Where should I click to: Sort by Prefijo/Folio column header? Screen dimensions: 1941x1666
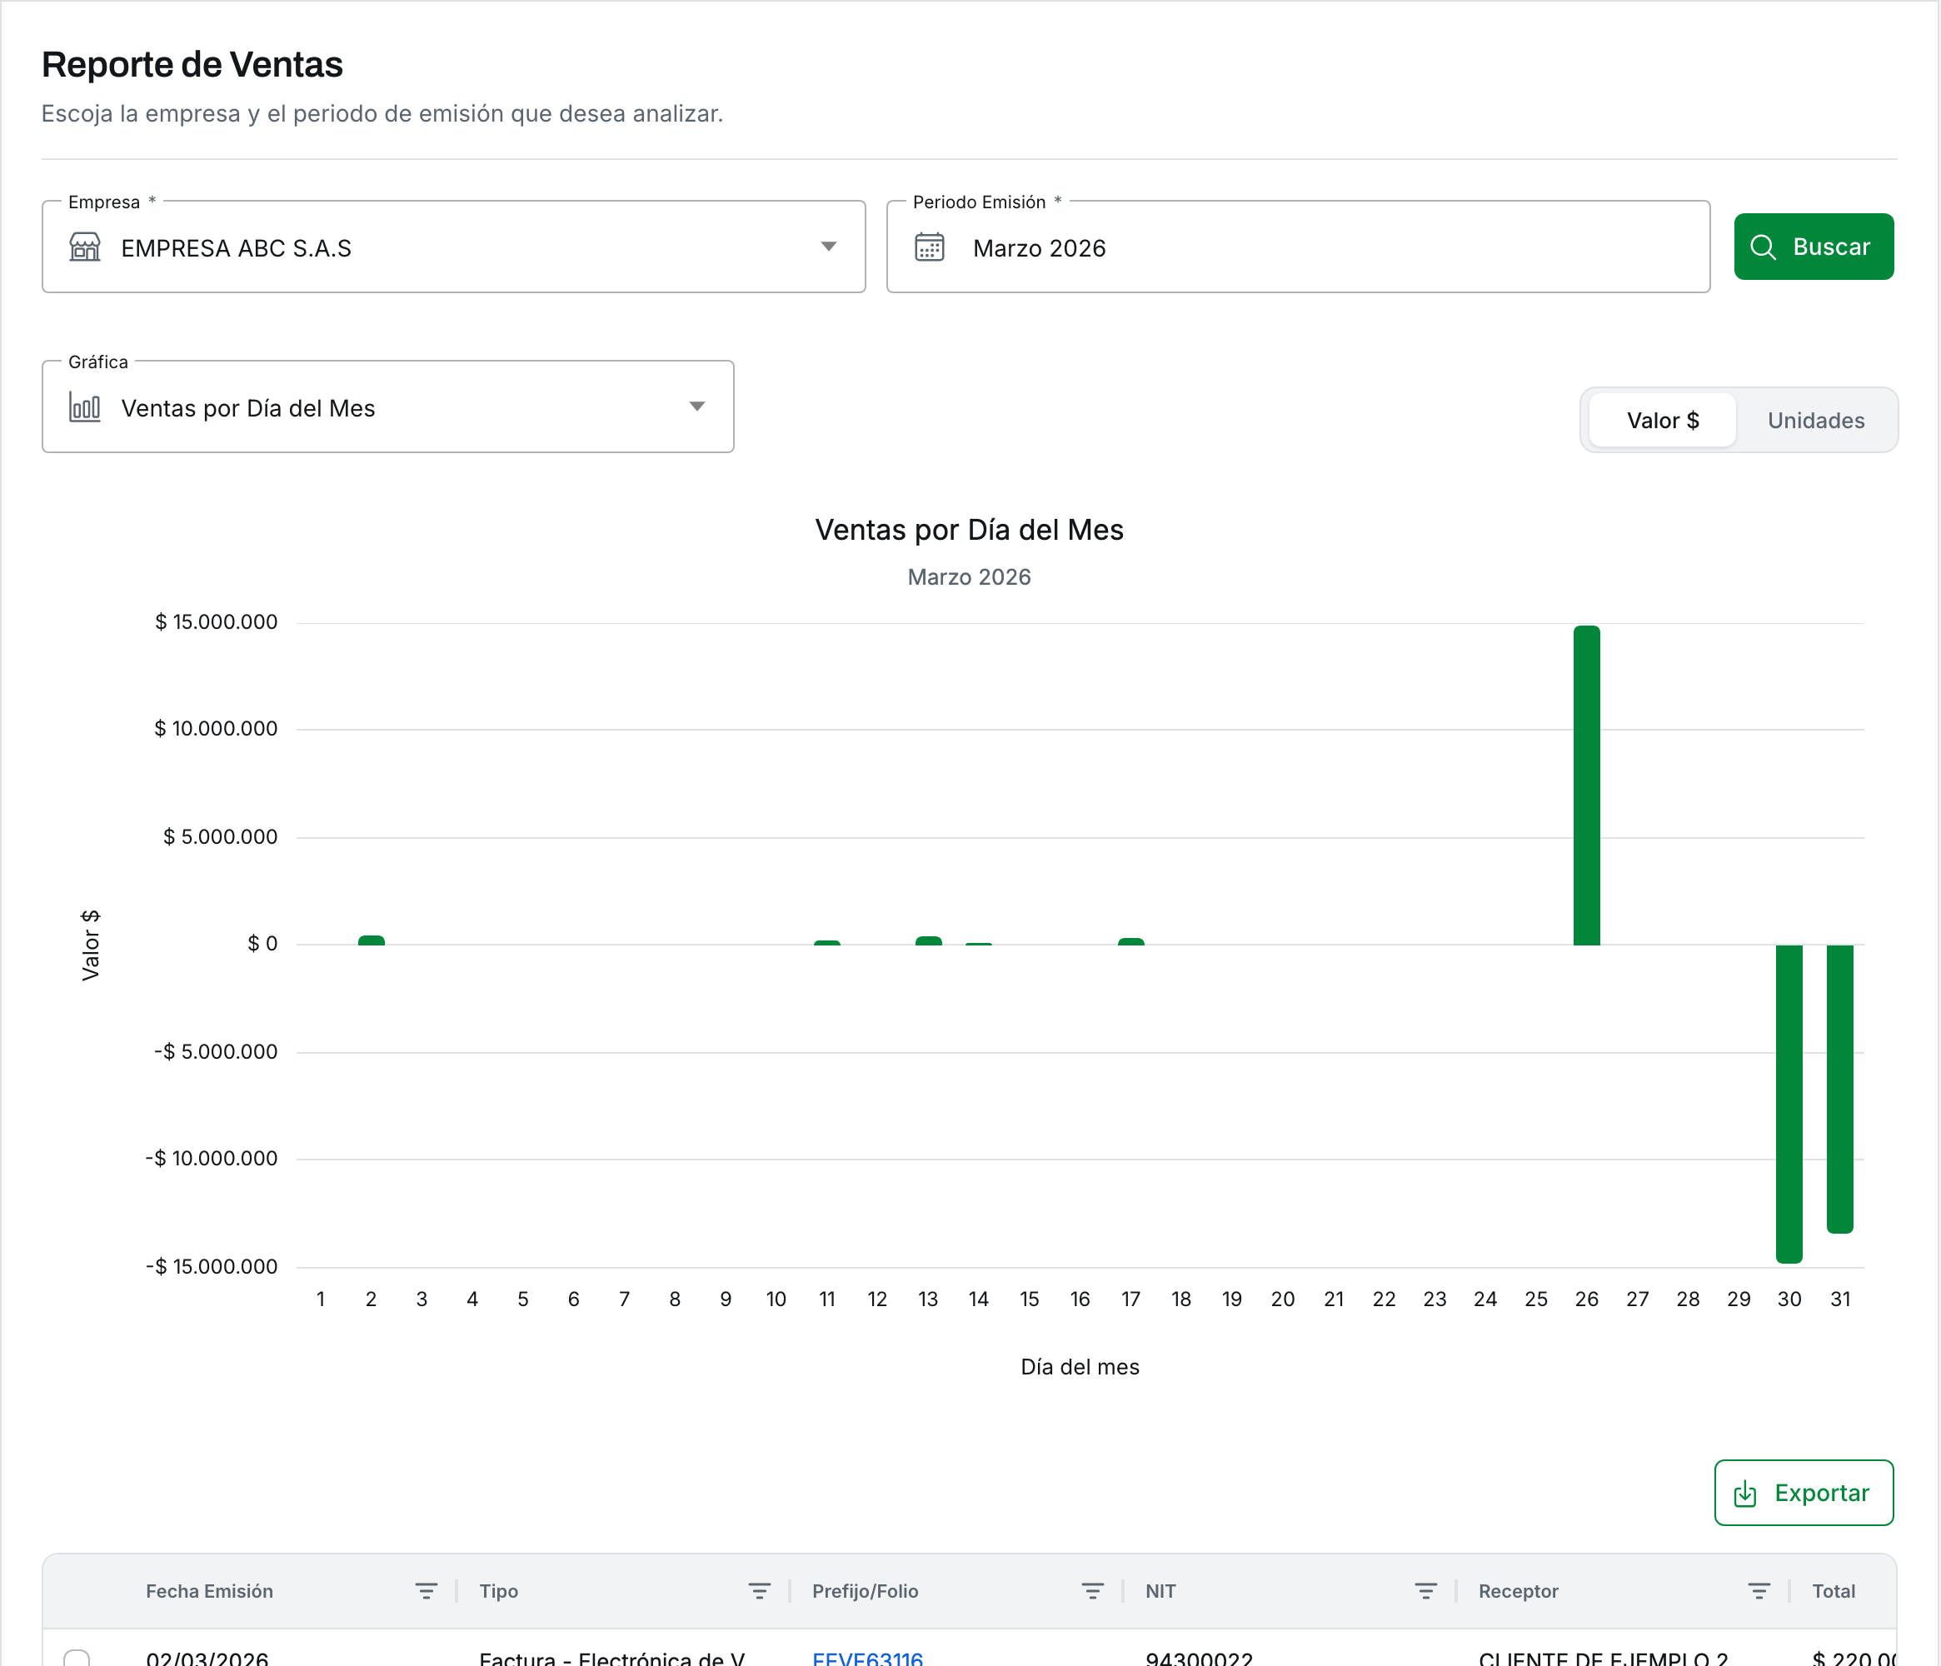[x=866, y=1591]
